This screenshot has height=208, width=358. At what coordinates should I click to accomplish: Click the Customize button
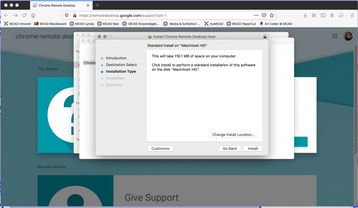tap(161, 148)
